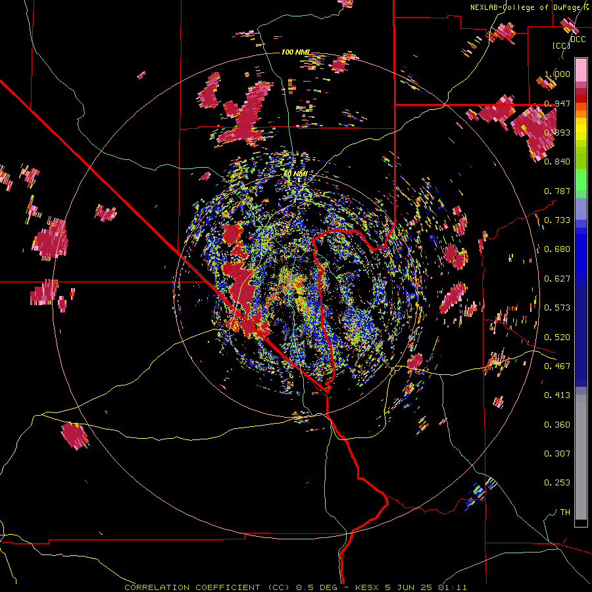Click the DCC label near the legend
Screen dimensions: 592x592
click(x=578, y=39)
